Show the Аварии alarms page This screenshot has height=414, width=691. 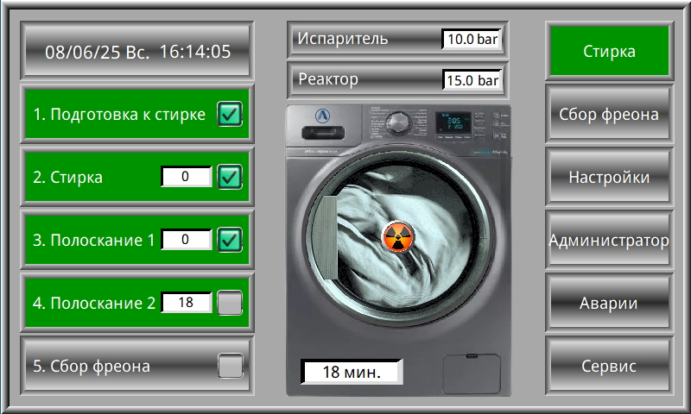click(x=609, y=303)
